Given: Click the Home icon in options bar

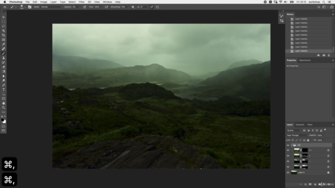Looking at the screenshot, I should [x=5, y=7].
